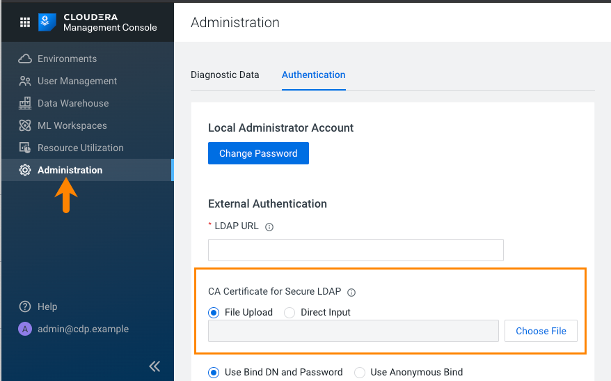Choose Use Anonymous Bind option
Image resolution: width=611 pixels, height=381 pixels.
pyautogui.click(x=360, y=373)
